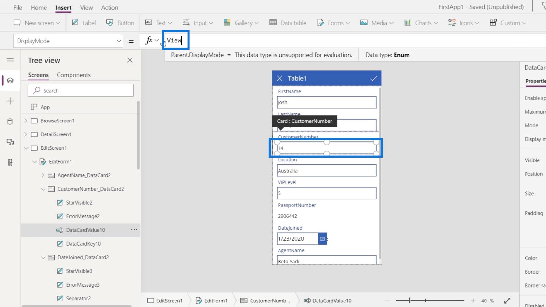Open the Charts dropdown menu

[421, 23]
